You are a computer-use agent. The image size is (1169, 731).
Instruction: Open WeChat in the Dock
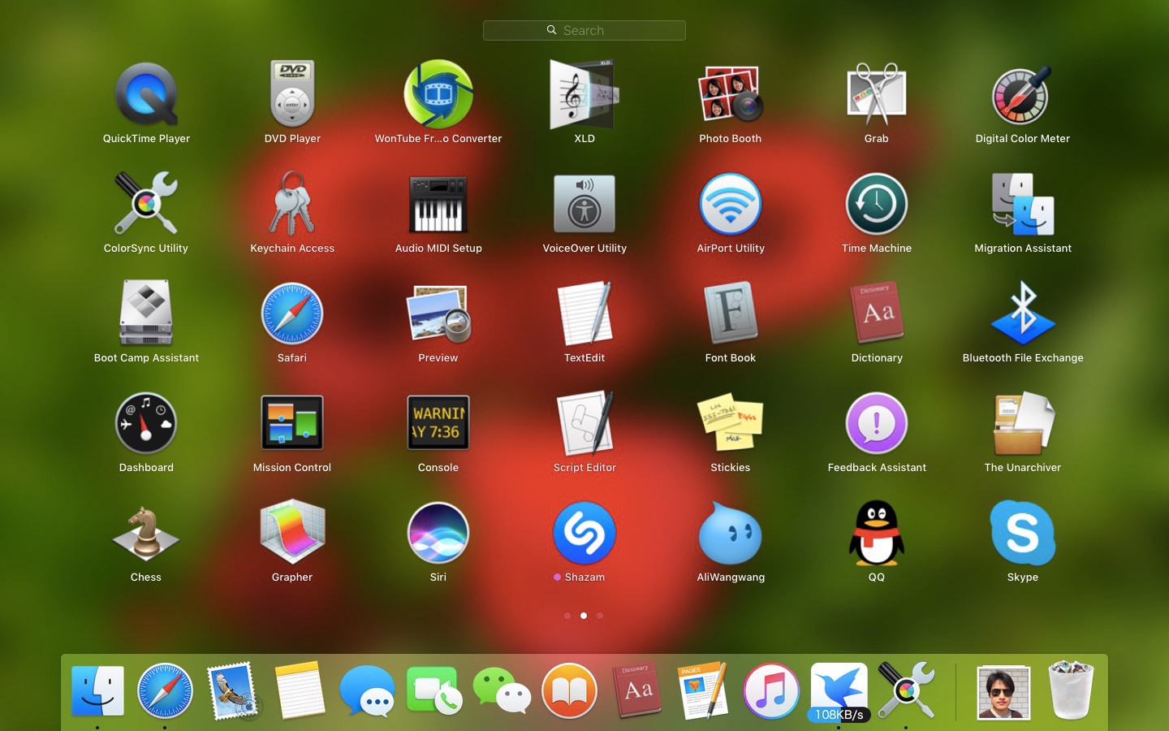(x=502, y=691)
